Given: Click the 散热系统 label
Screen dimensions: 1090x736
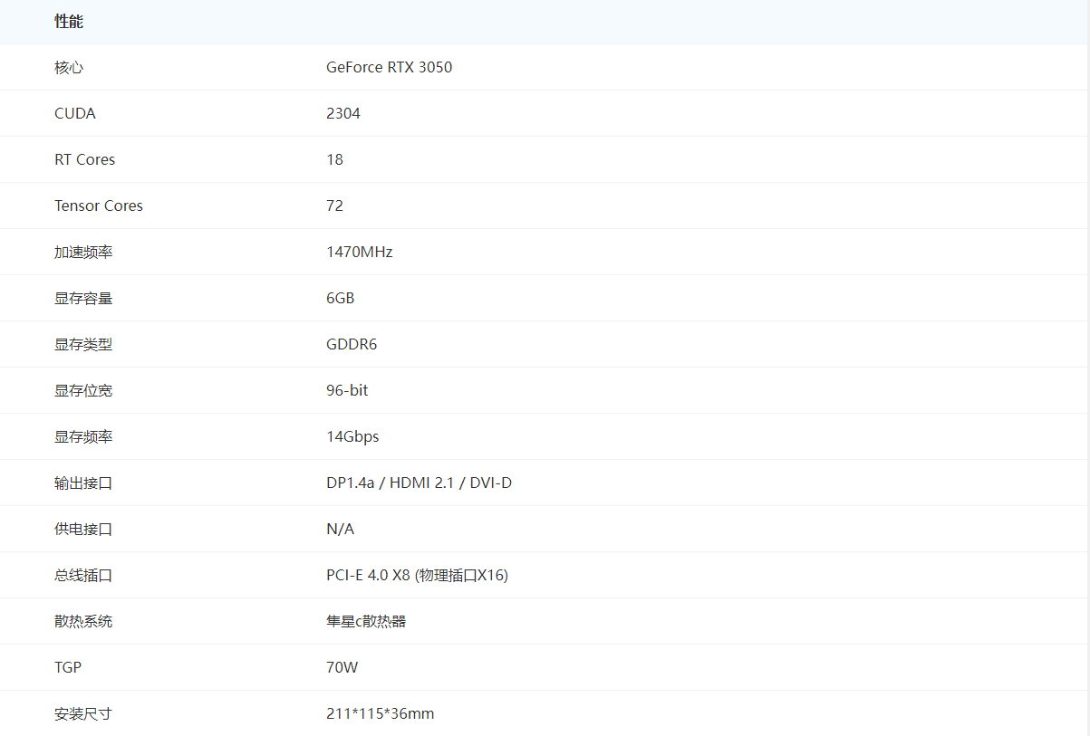Looking at the screenshot, I should click(x=83, y=622).
